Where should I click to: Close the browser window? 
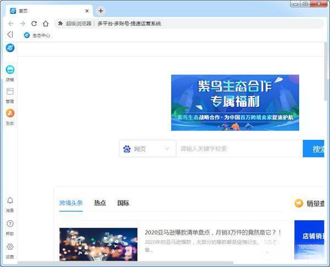click(x=318, y=4)
